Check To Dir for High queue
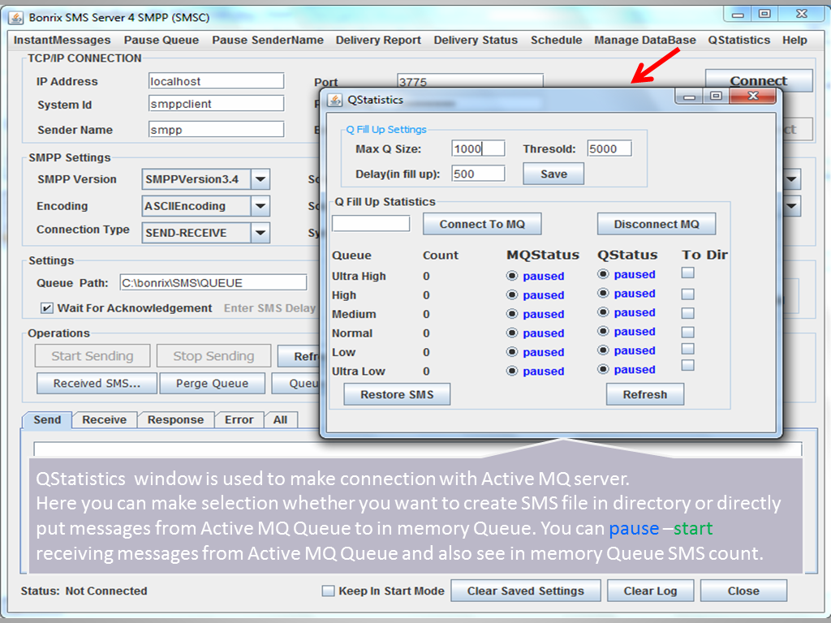 click(x=688, y=294)
